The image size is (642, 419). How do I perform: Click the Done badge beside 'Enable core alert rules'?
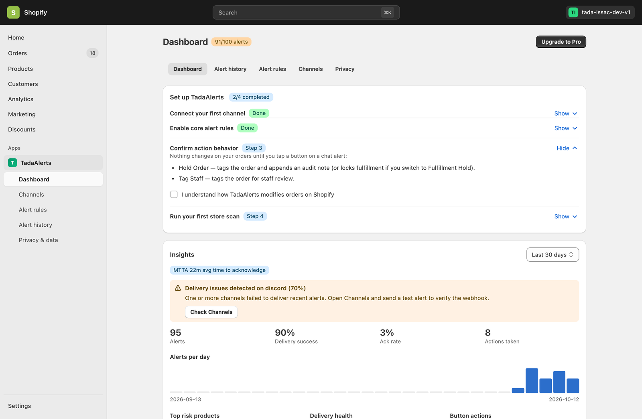click(247, 128)
